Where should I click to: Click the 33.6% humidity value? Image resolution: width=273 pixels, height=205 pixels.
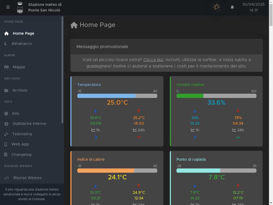click(x=216, y=102)
